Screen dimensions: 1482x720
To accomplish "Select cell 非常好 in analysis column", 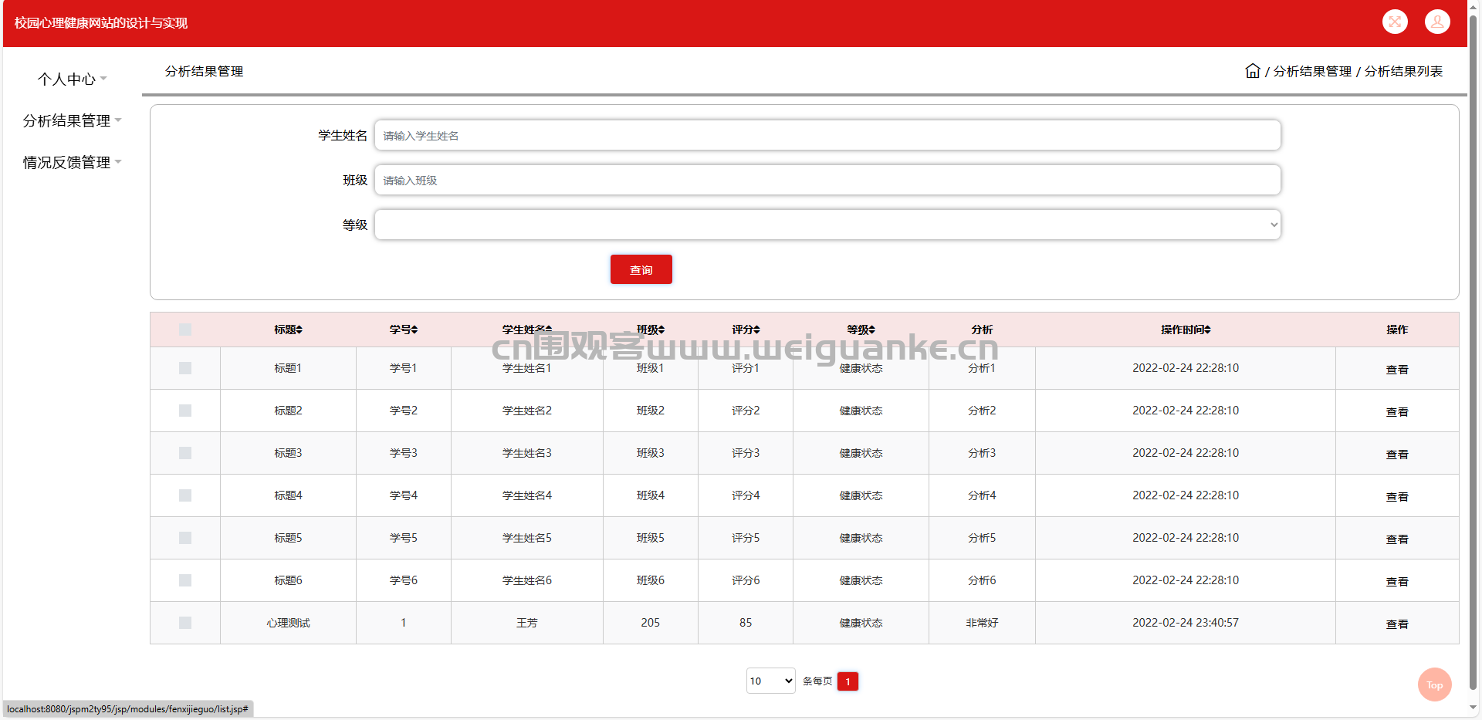I will coord(982,623).
